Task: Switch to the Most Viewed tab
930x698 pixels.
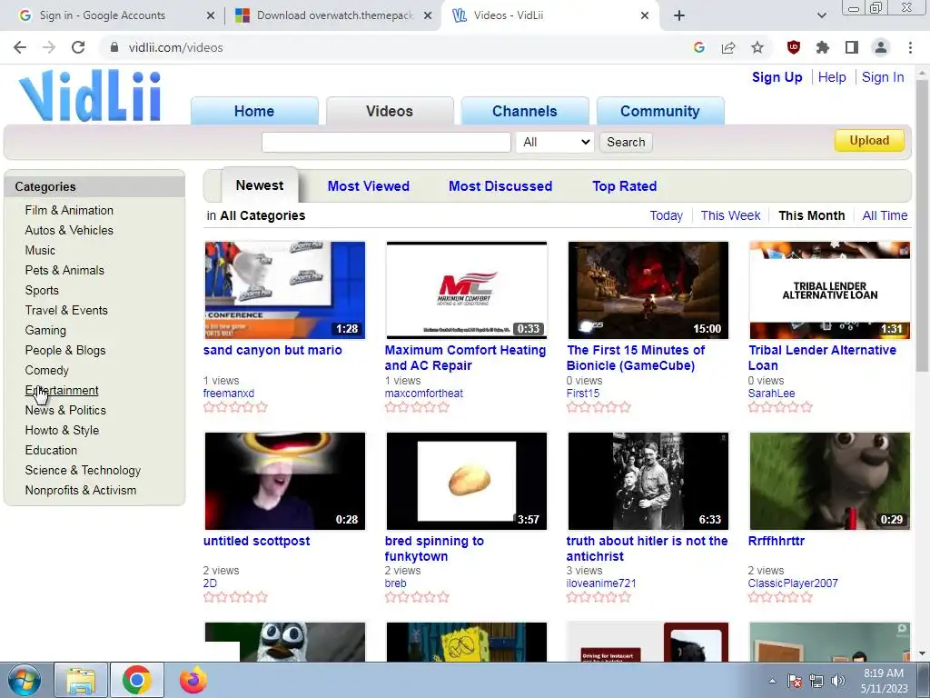Action: click(369, 185)
